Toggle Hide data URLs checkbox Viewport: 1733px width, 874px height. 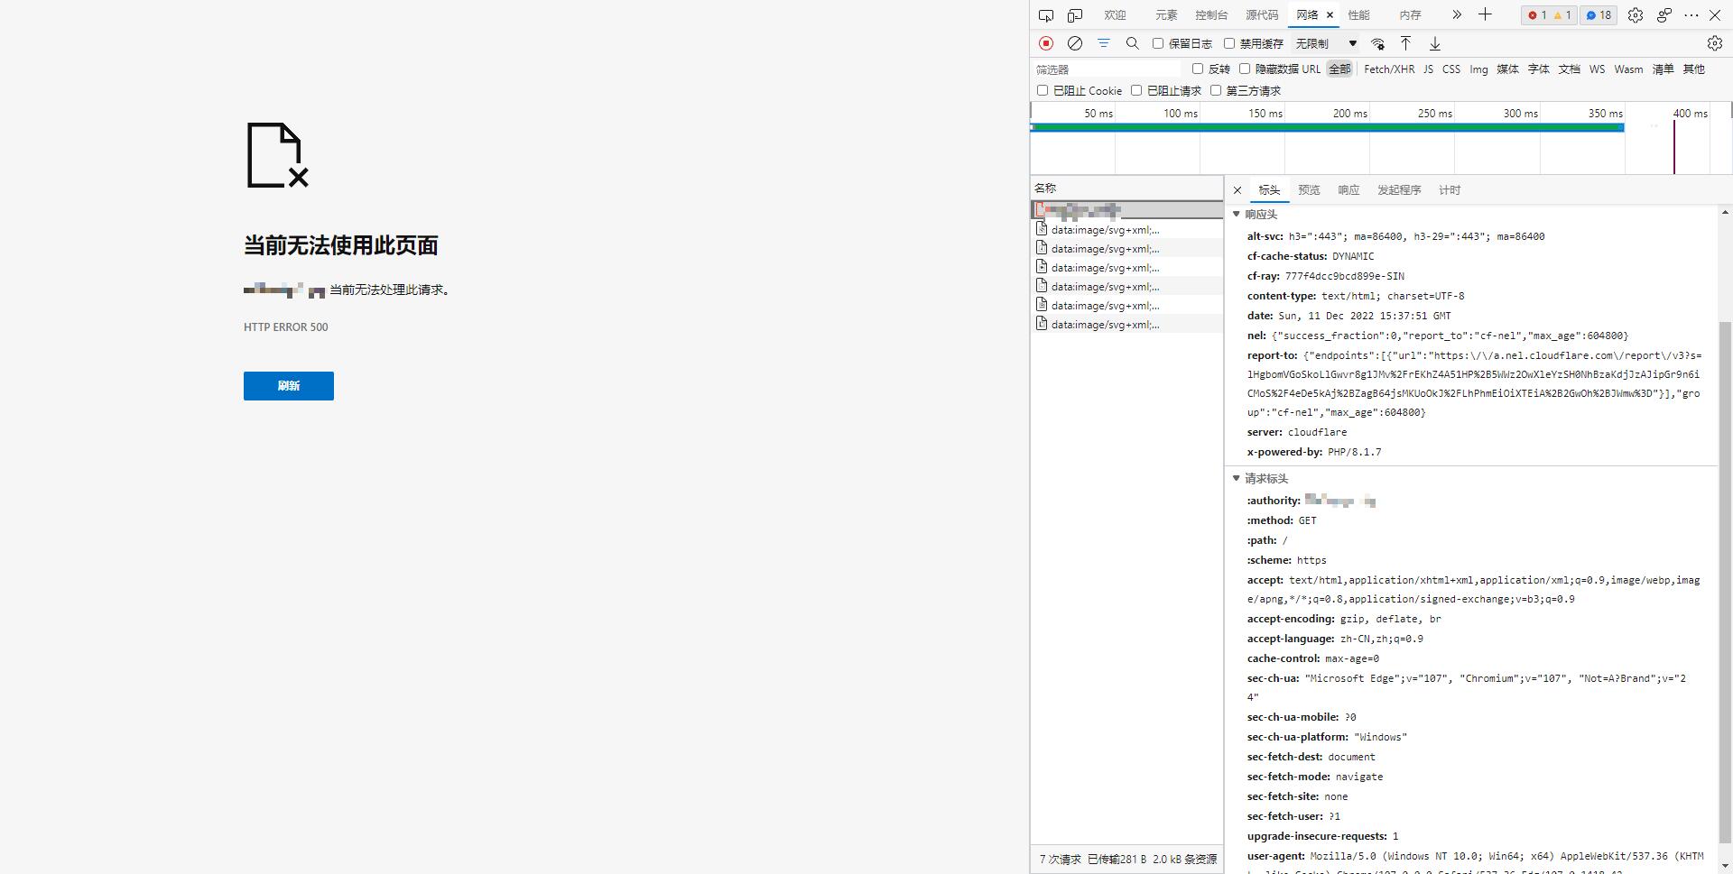coord(1245,69)
